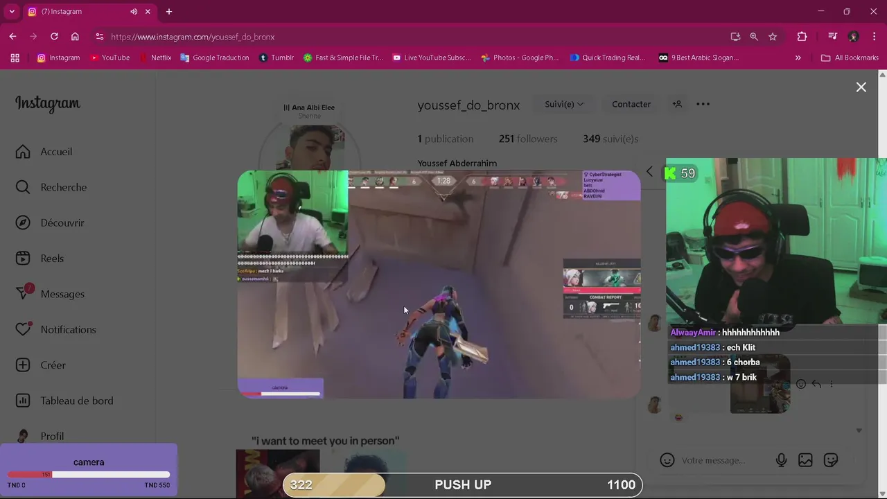Open Accueil in Instagram sidebar

(44, 152)
